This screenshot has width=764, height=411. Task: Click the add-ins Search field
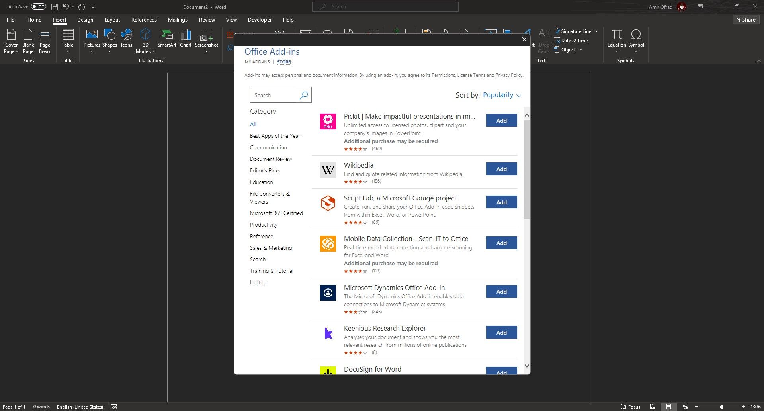pyautogui.click(x=277, y=95)
